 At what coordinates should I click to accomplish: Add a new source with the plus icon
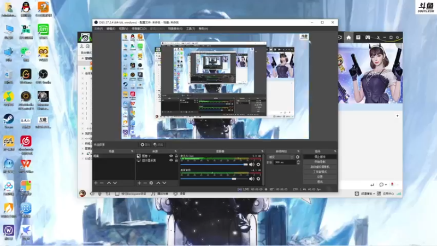tap(139, 183)
